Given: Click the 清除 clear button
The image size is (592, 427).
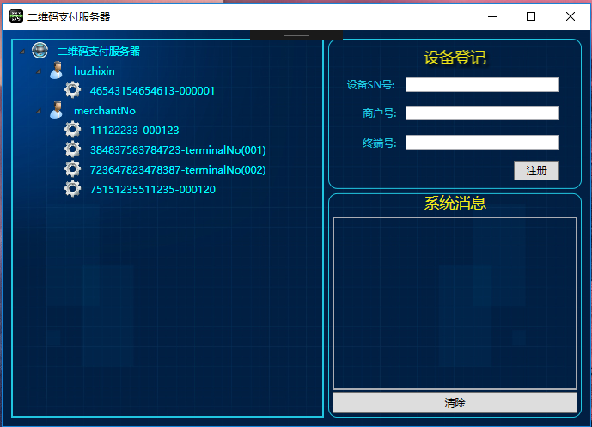Looking at the screenshot, I should 455,402.
